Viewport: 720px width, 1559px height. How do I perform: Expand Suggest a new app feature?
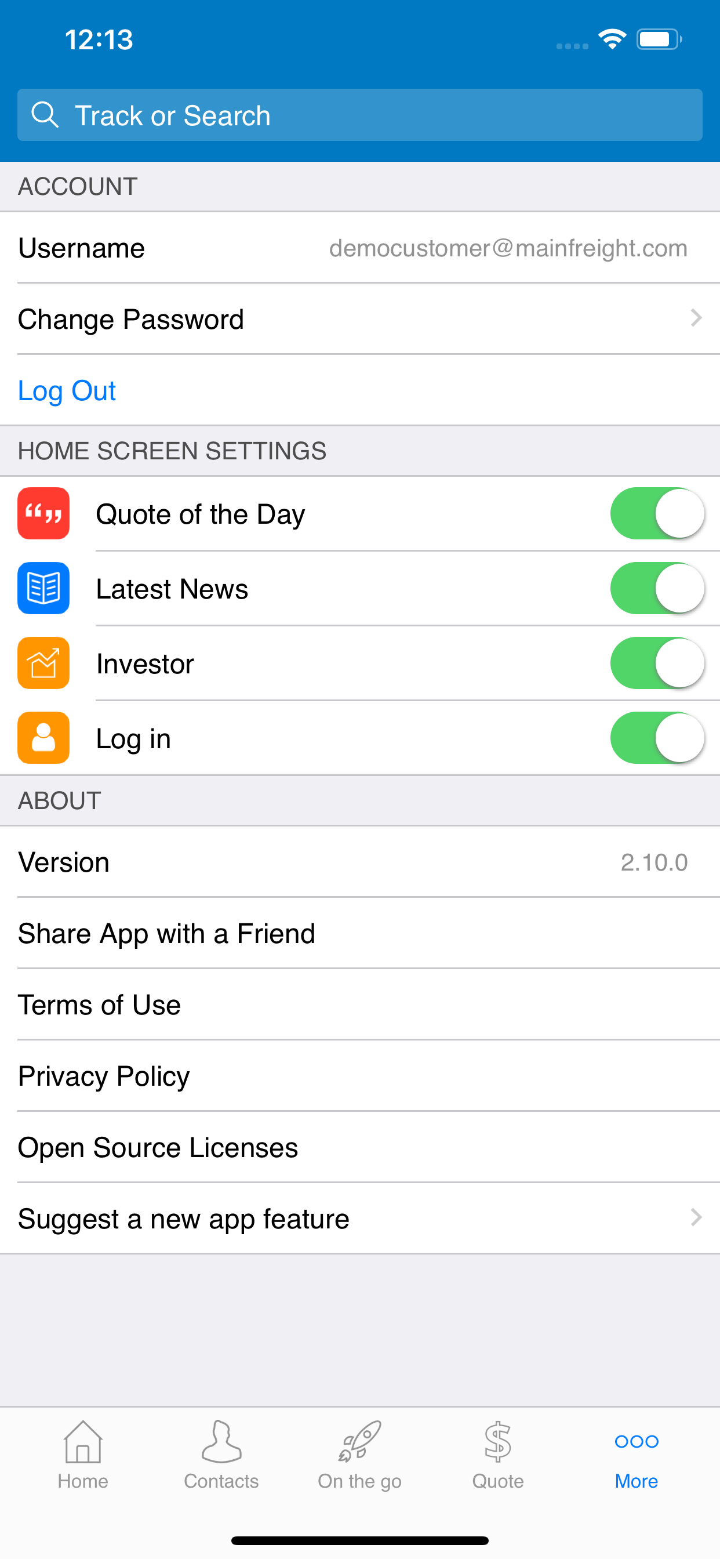pyautogui.click(x=360, y=1219)
